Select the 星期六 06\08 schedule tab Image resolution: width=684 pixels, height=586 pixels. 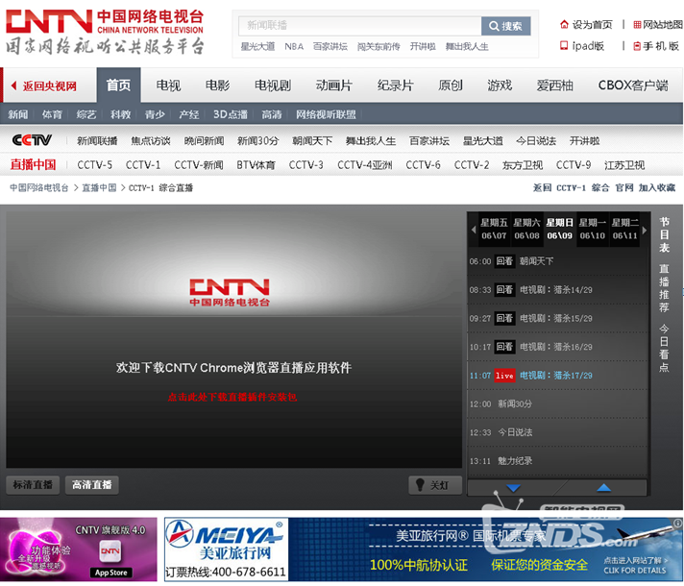click(x=526, y=230)
